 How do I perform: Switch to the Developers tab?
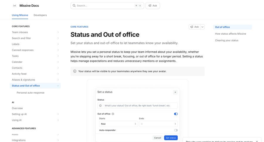pyautogui.click(x=40, y=15)
